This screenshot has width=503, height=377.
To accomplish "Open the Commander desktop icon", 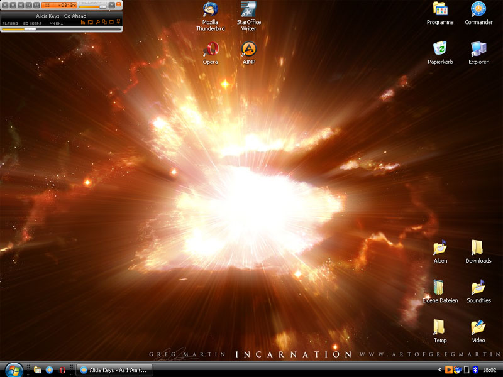I will point(478,13).
